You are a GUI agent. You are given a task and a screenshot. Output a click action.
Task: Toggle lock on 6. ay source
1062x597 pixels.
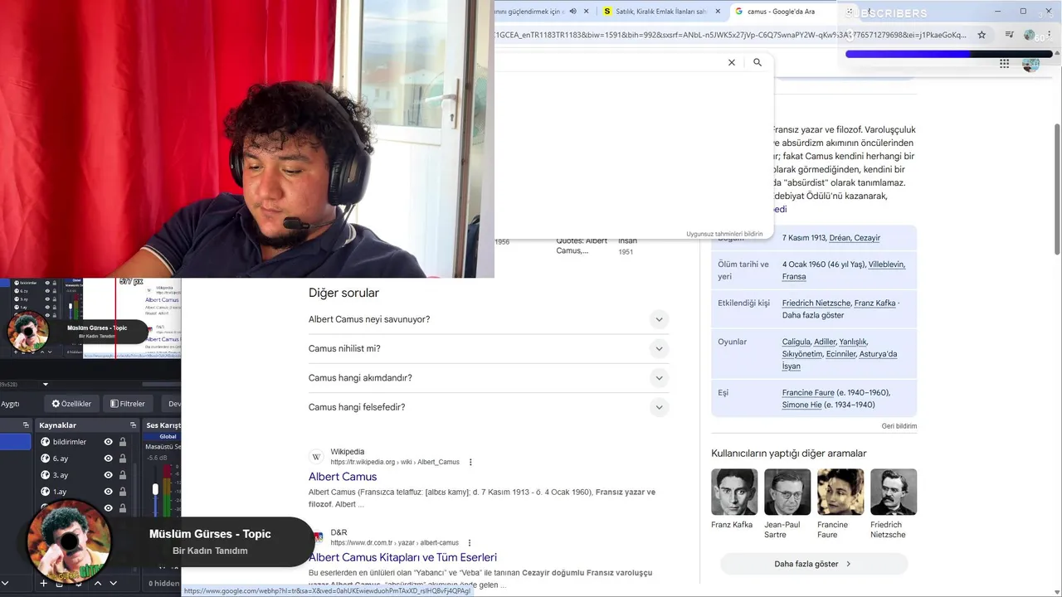coord(123,459)
